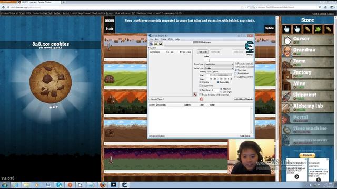Open the Windows Start menu
The image size is (337, 189).
pos(5,185)
